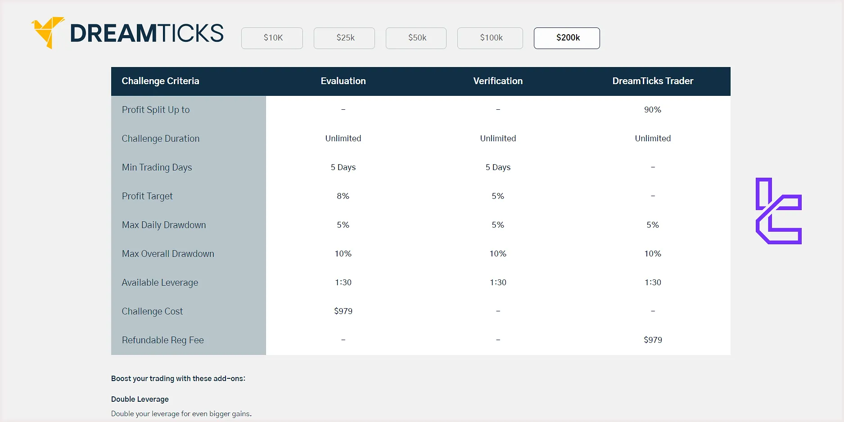Click the $979 Refundable Reg Fee value
The image size is (844, 422).
point(653,340)
